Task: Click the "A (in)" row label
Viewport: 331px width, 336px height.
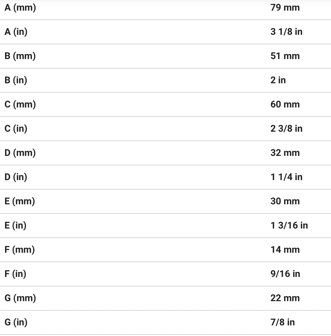Action: 16,32
